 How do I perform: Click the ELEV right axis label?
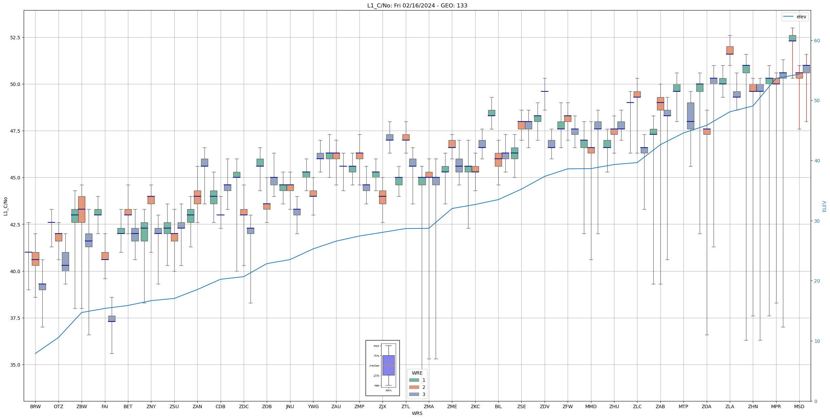pyautogui.click(x=824, y=206)
